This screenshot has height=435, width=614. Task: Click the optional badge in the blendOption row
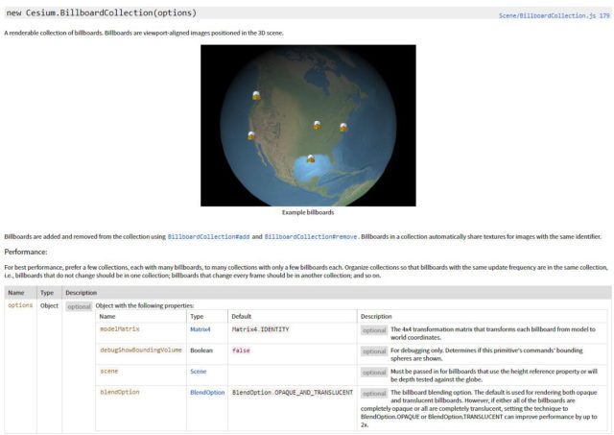374,394
